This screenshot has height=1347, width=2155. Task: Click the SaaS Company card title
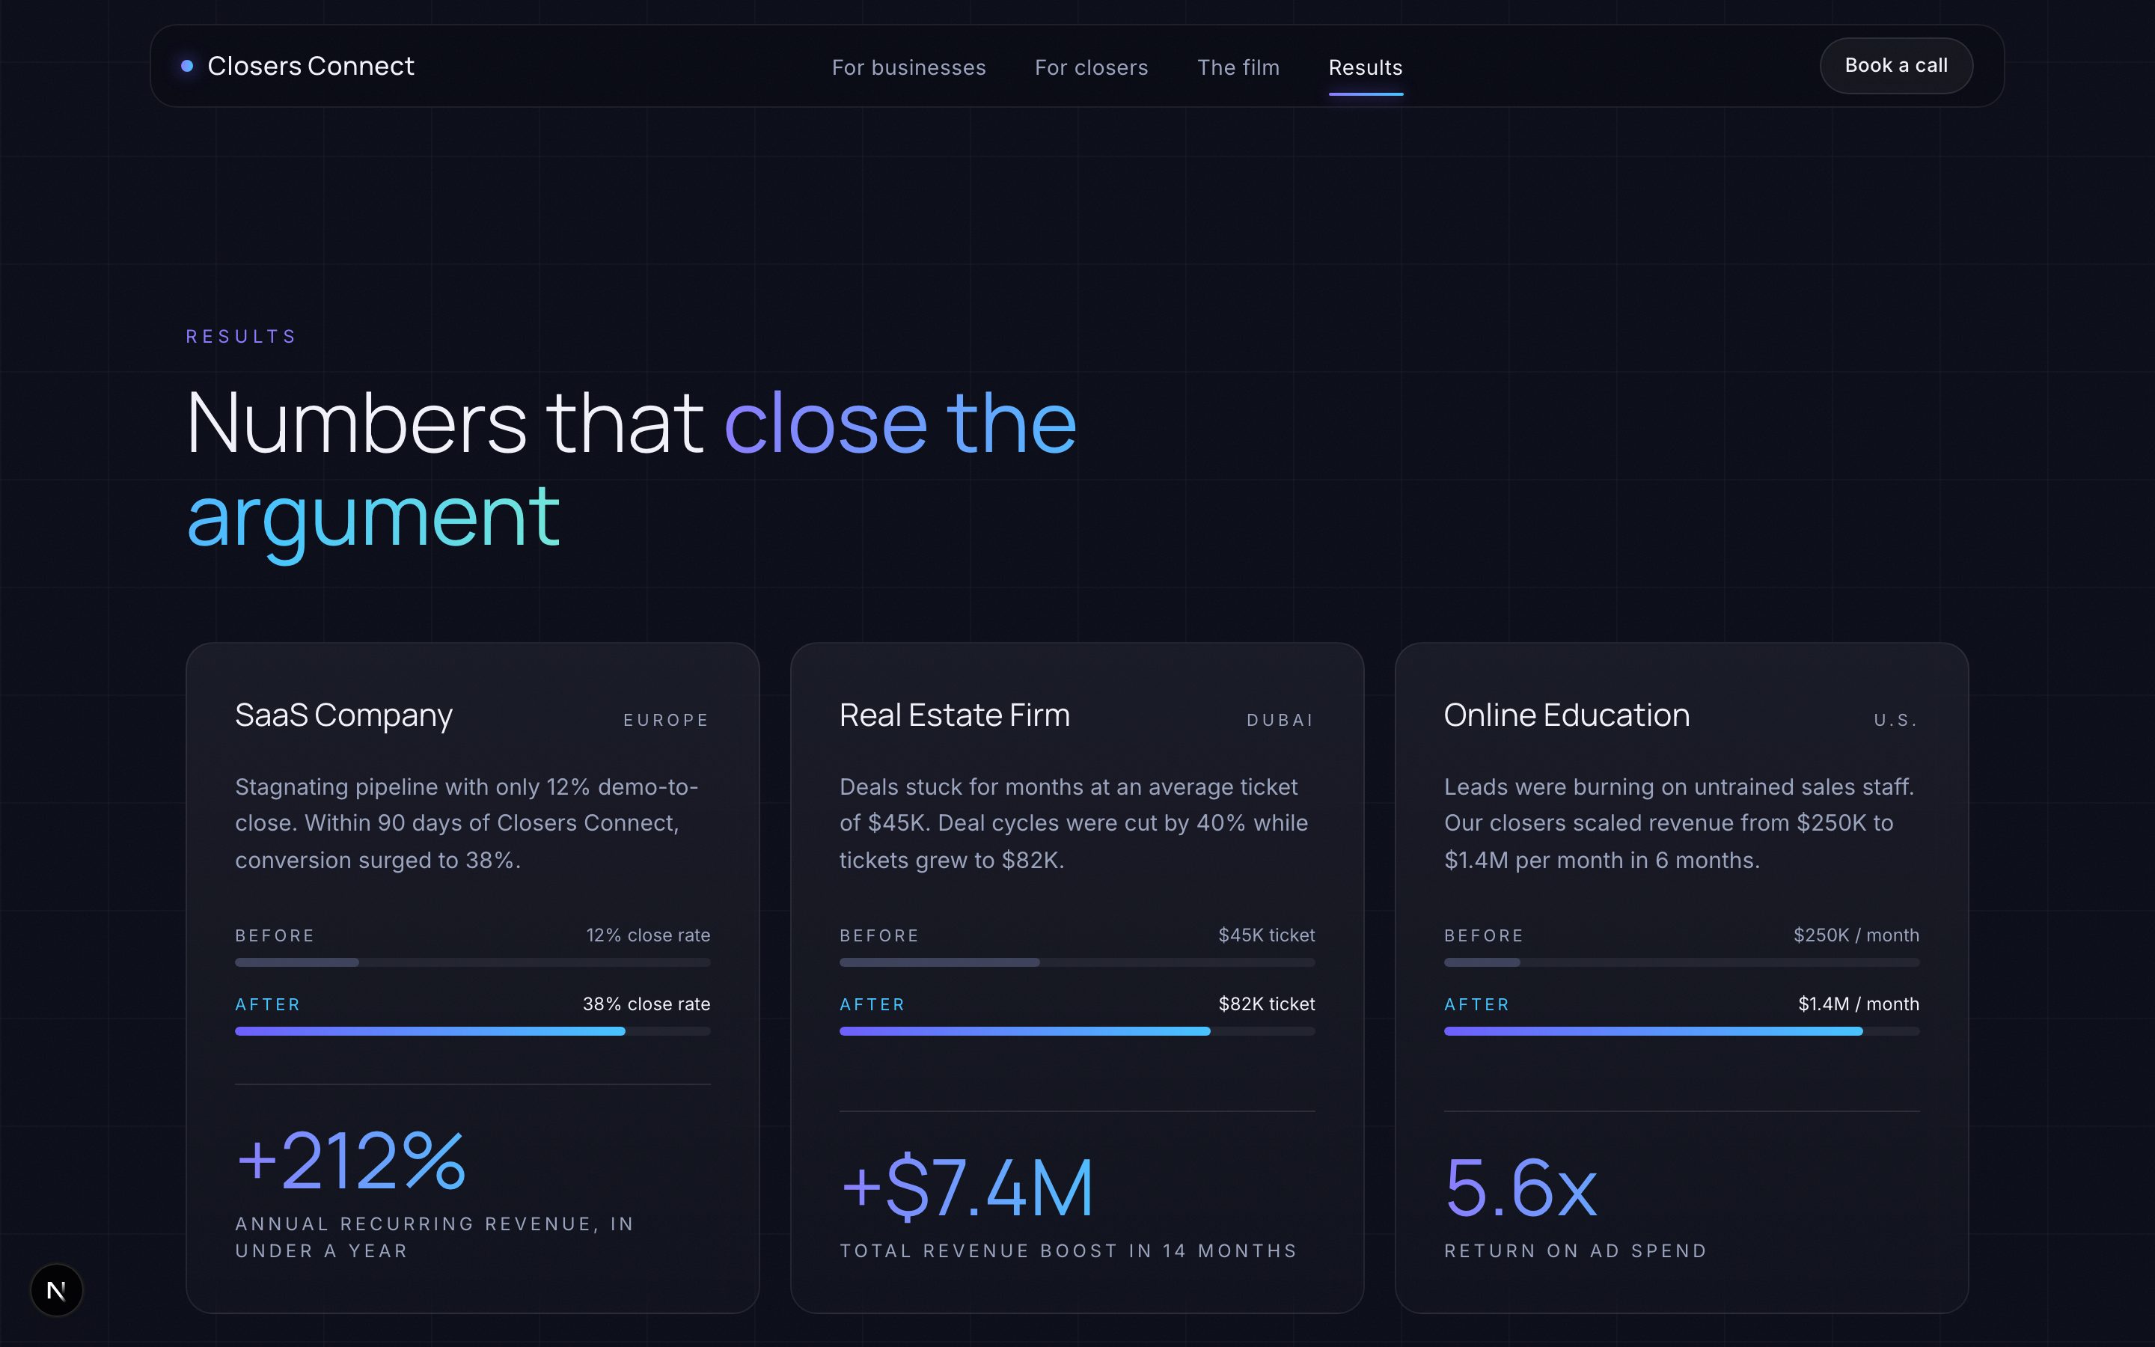coord(343,715)
